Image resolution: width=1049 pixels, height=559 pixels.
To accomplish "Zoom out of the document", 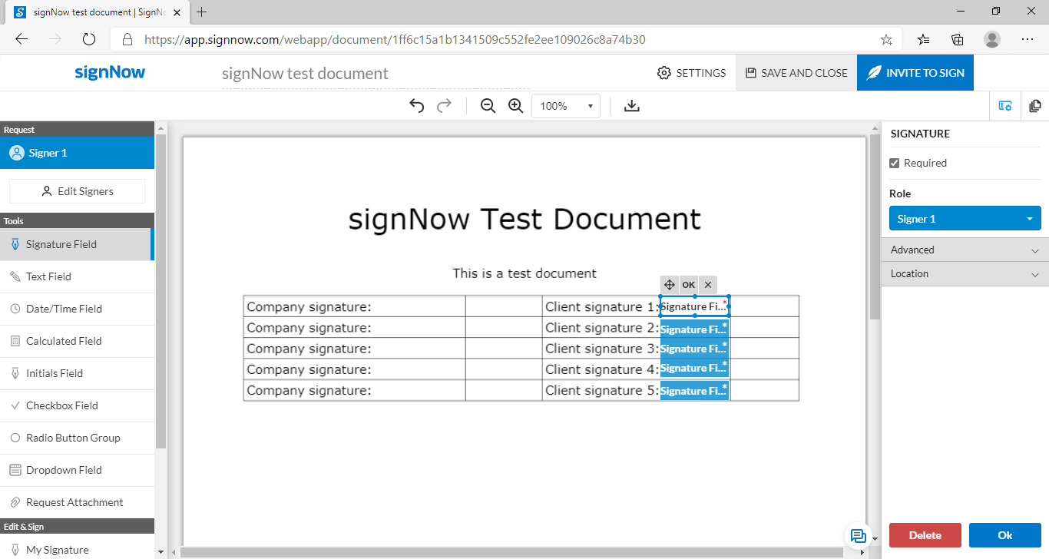I will (x=488, y=106).
